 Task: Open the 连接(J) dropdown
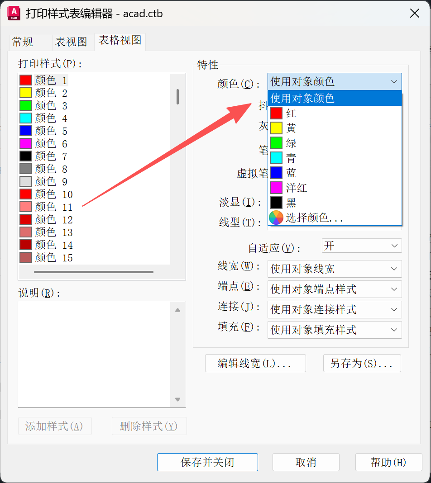pyautogui.click(x=335, y=309)
